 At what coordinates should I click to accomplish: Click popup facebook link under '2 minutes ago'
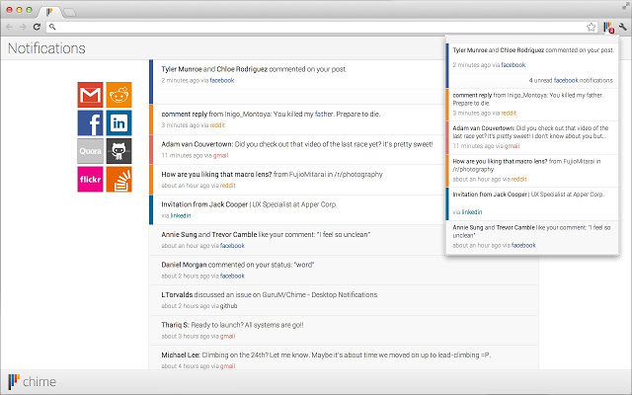513,65
